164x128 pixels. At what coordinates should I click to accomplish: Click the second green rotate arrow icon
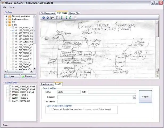point(66,18)
